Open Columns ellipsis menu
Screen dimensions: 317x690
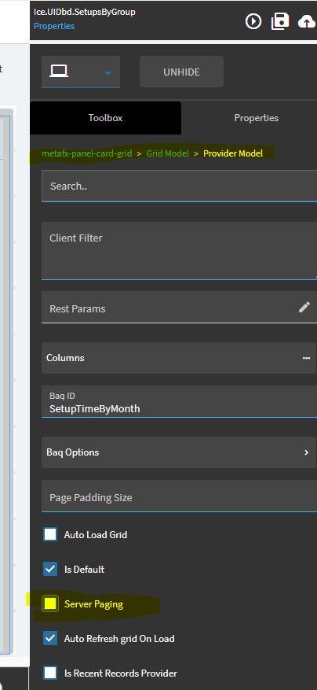307,358
